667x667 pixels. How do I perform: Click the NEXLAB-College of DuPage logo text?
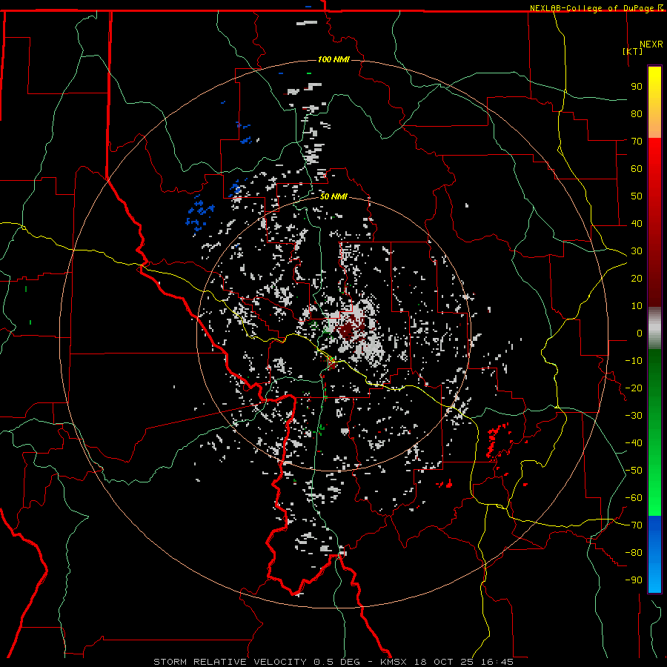pos(591,8)
